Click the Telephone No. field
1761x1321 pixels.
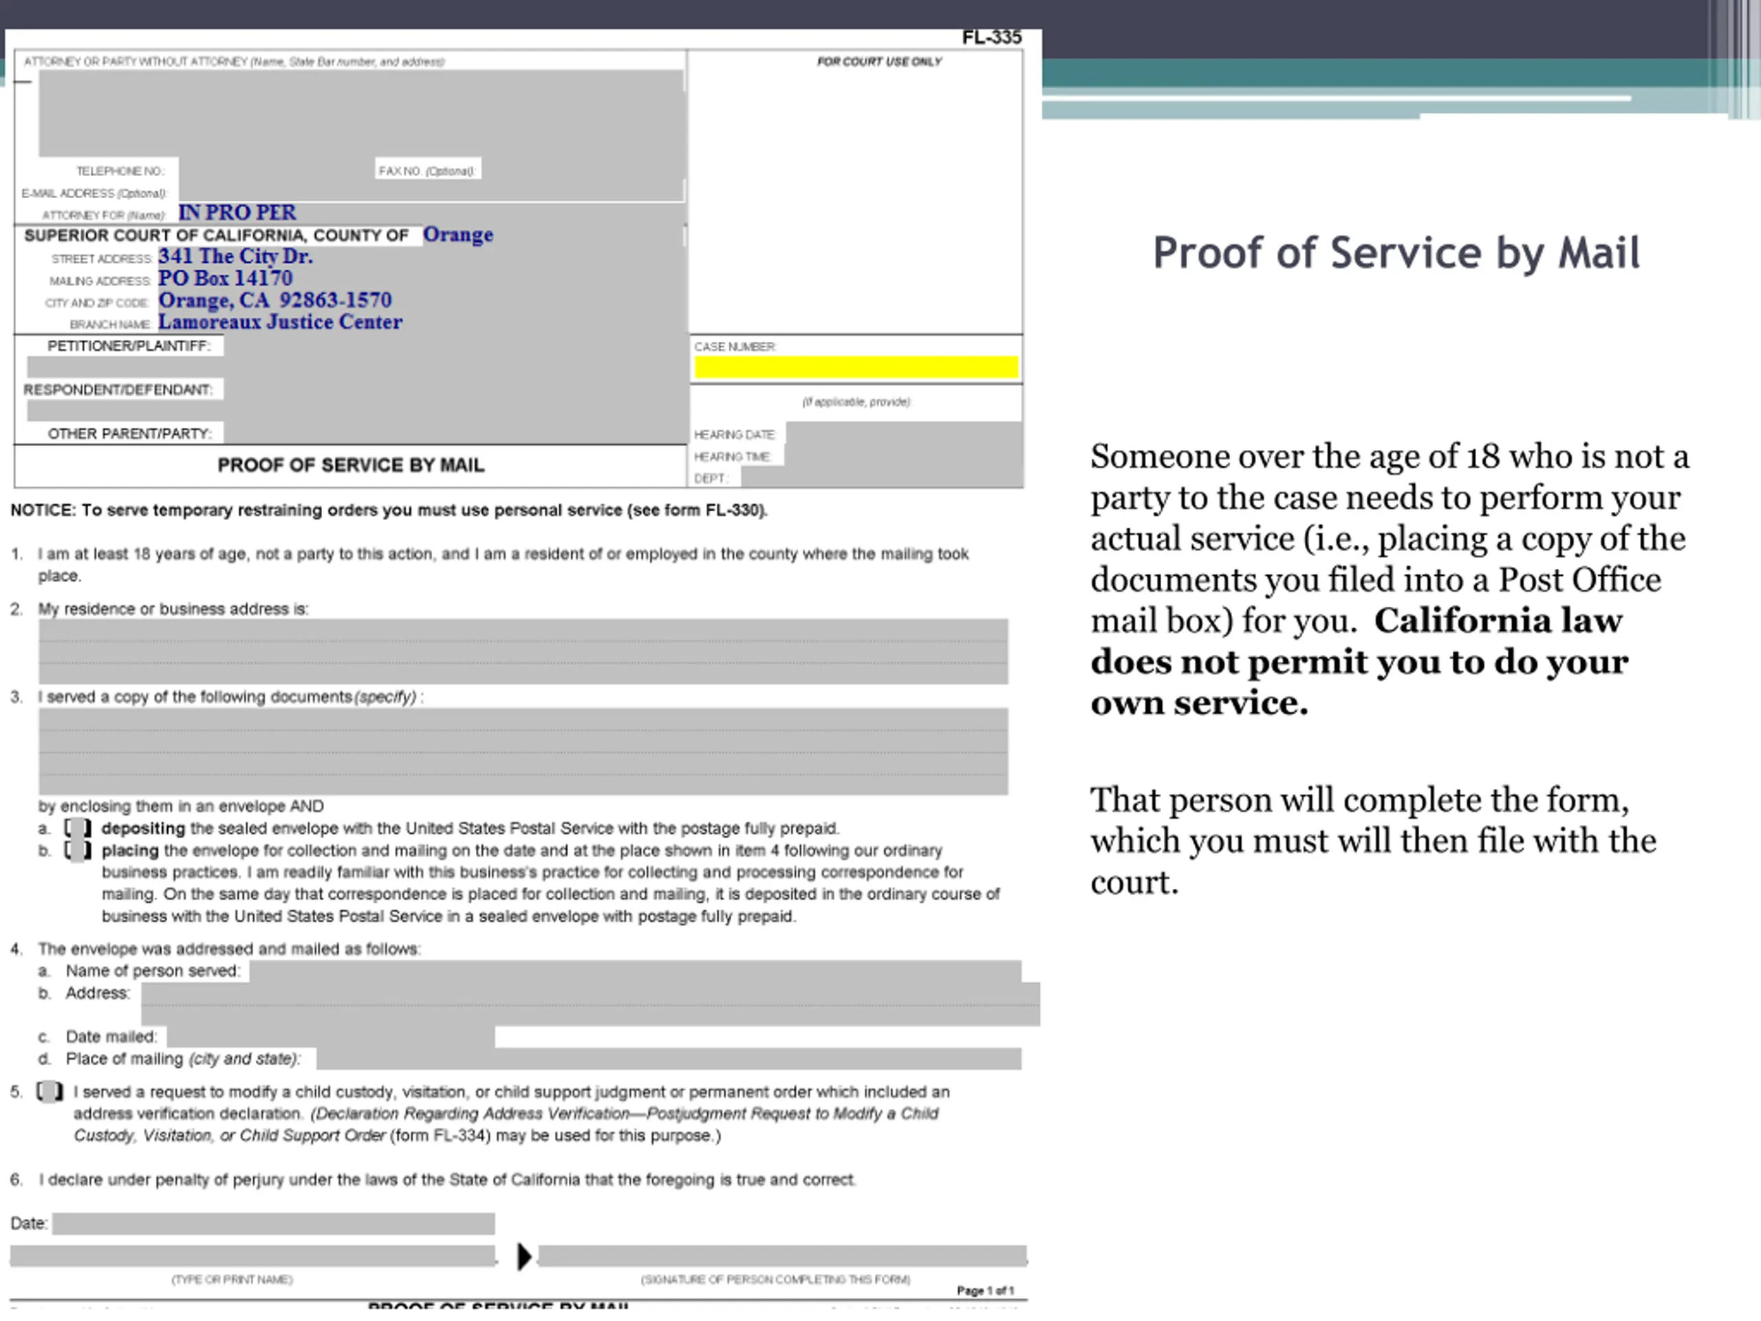coord(277,171)
